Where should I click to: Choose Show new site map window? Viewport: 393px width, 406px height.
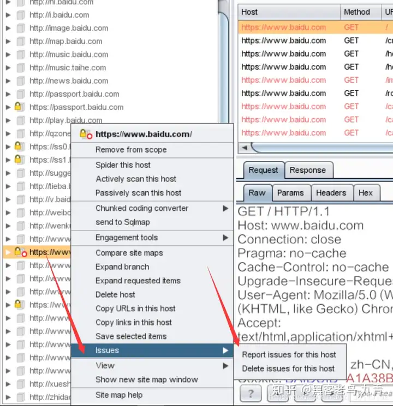[x=152, y=380]
